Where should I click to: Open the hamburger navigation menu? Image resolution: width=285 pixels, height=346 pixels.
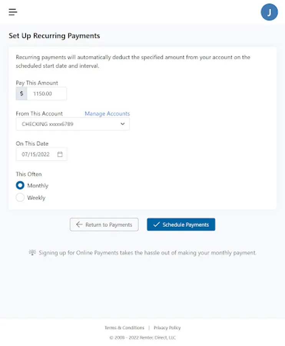click(13, 12)
